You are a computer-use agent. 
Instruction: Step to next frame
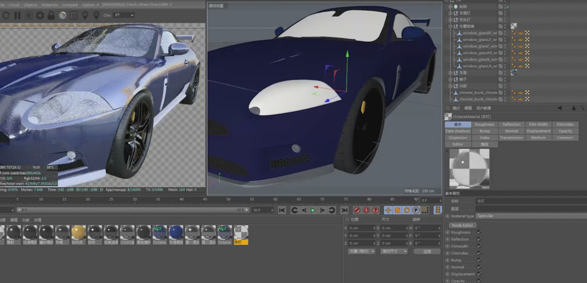tap(322, 210)
